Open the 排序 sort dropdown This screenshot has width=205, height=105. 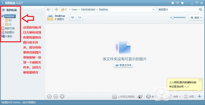point(196,18)
